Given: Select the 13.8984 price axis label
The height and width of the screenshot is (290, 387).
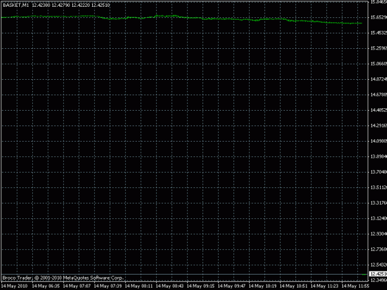Looking at the screenshot, I should point(378,156).
